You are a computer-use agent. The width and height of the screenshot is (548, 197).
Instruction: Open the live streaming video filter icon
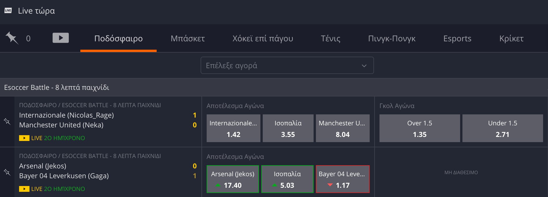click(x=60, y=38)
